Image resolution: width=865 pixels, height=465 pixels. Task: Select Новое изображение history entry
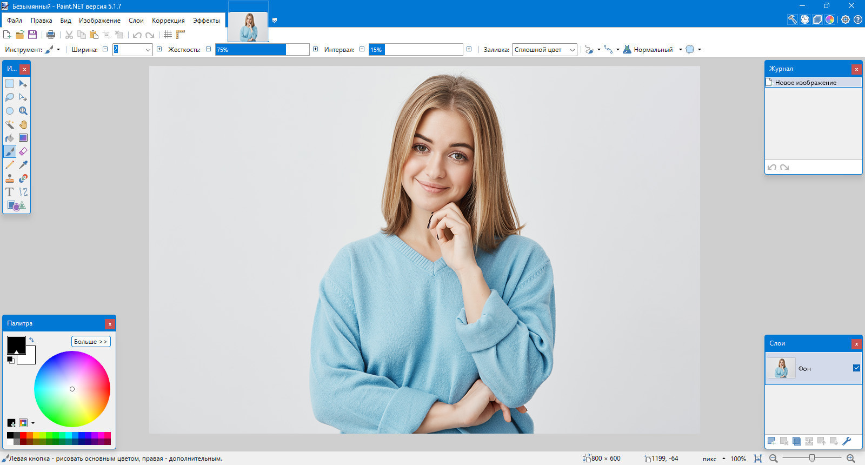tap(806, 83)
